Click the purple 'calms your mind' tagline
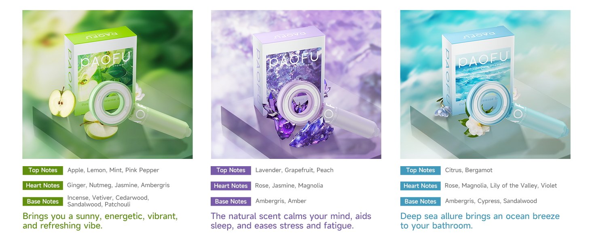 click(291, 221)
